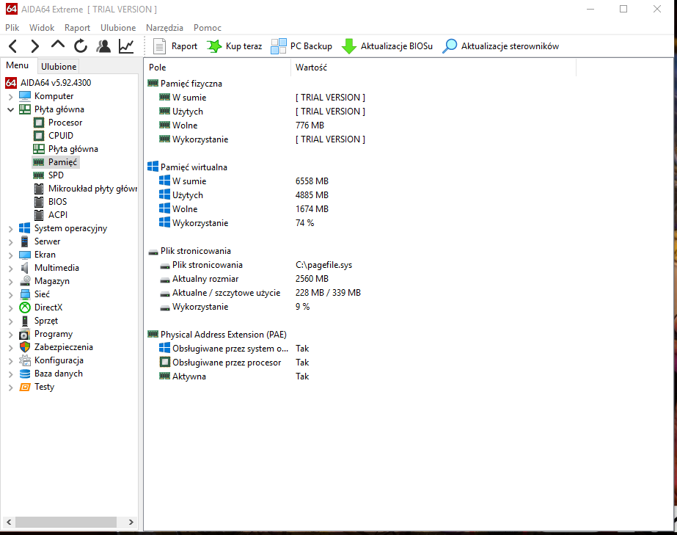Open the user profile silhouette icon

coord(103,46)
